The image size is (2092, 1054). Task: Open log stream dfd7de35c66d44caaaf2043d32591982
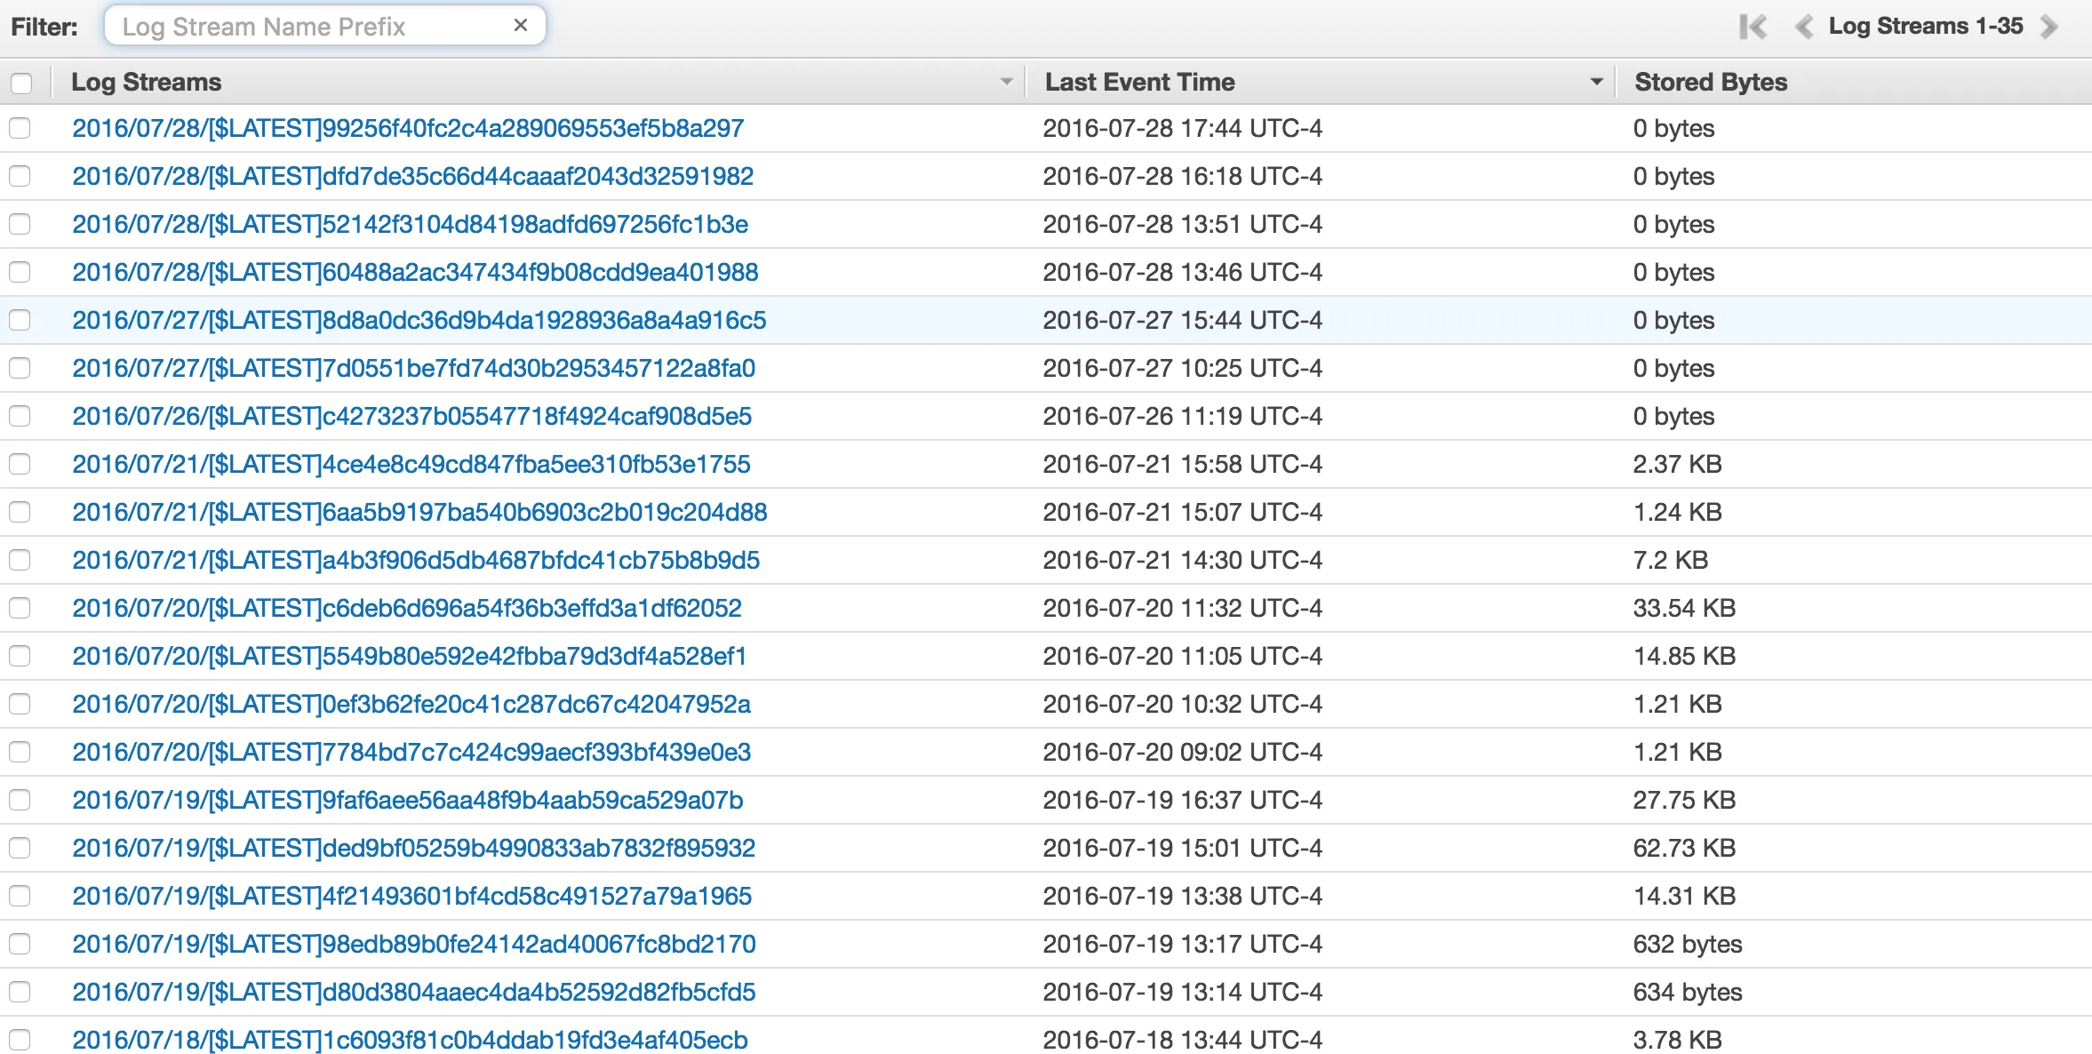coord(412,176)
